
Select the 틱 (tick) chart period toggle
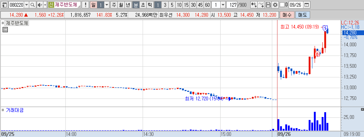click(x=150, y=4)
